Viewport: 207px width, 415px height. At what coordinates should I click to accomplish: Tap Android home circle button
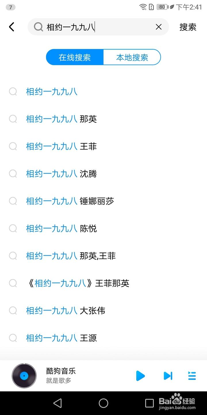103,403
